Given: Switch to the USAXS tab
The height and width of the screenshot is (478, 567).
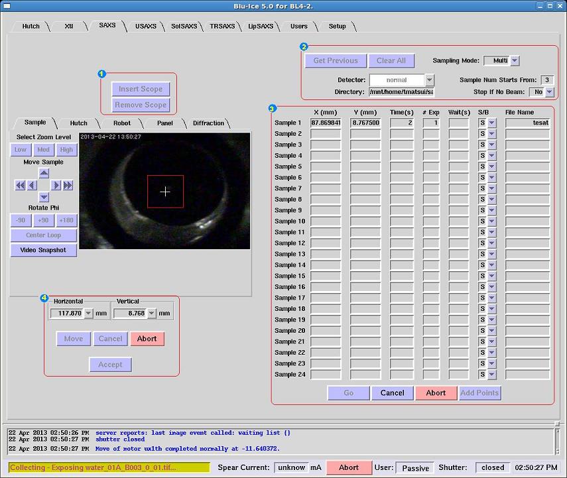Looking at the screenshot, I should (145, 27).
